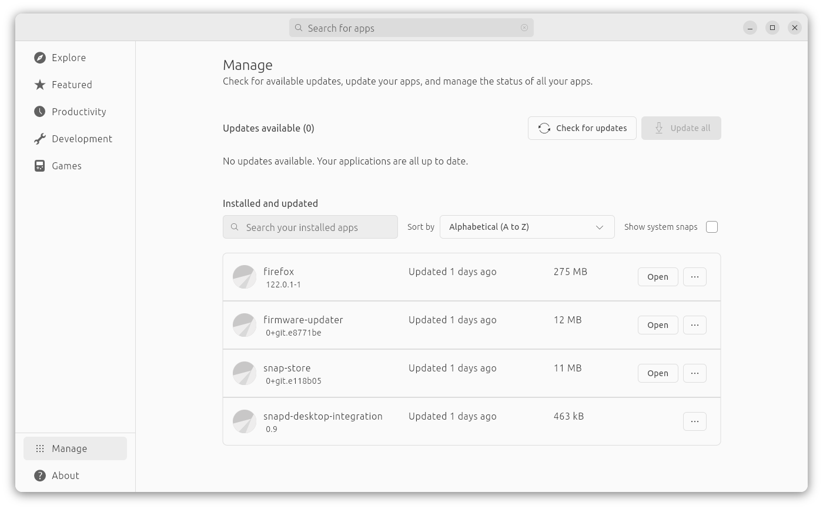Open the Sort by dropdown
The height and width of the screenshot is (509, 823).
pos(527,226)
